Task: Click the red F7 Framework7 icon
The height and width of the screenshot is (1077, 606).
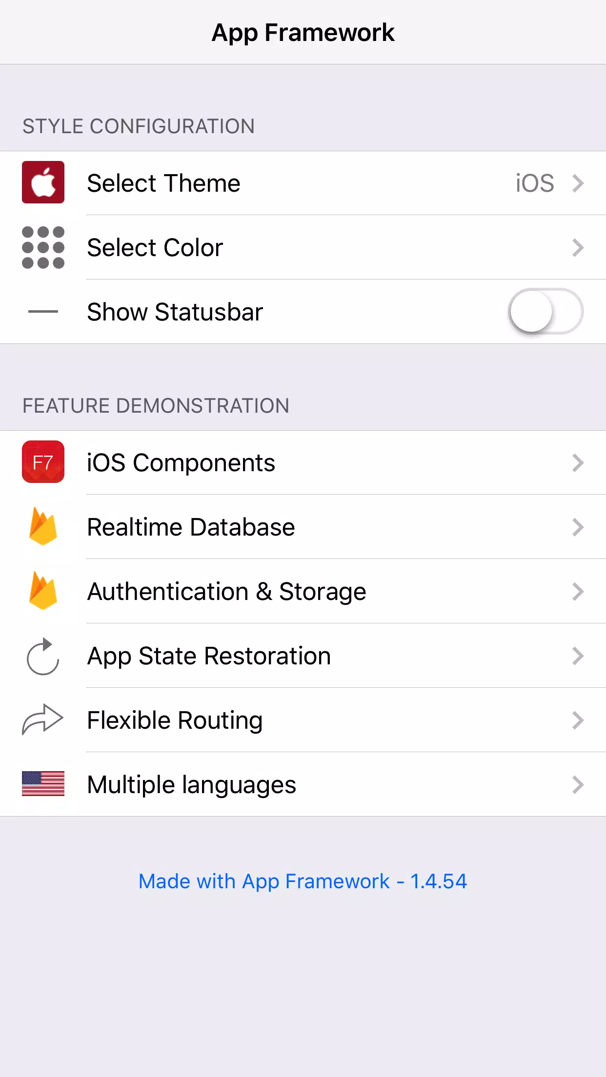Action: pos(43,462)
